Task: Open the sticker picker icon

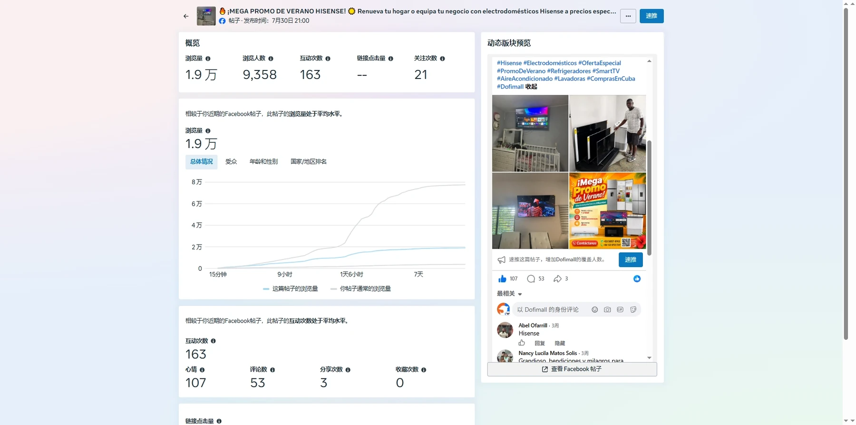Action: pos(633,310)
